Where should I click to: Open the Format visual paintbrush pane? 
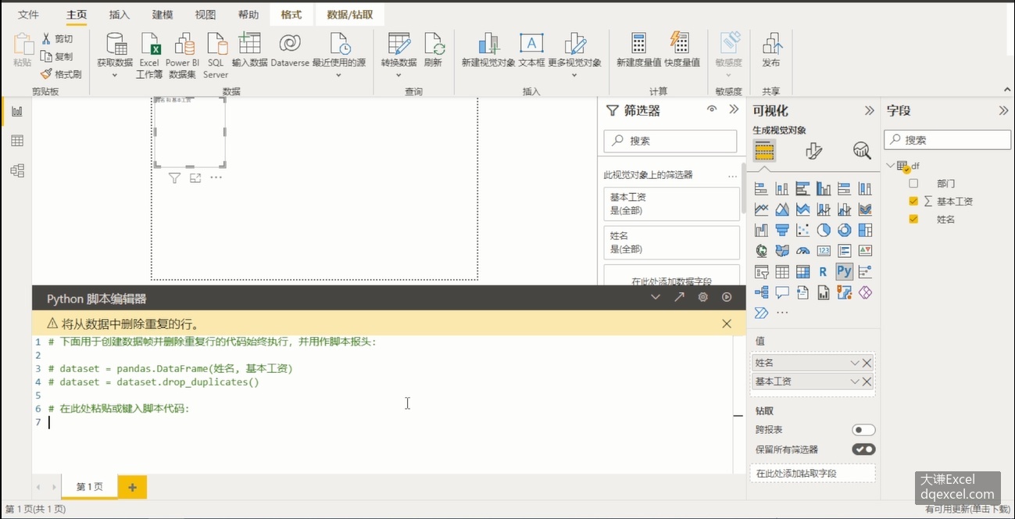[813, 151]
